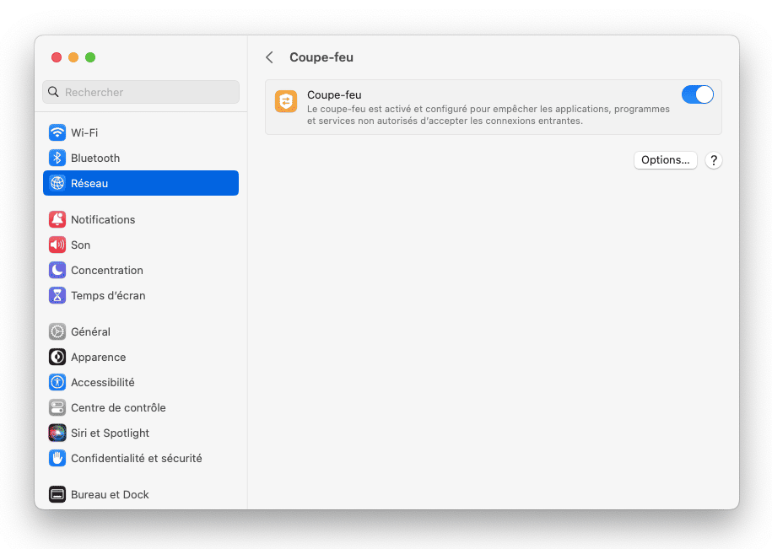Screen dimensions: 772x549
Task: Open the Temps d'écran hourglass icon
Action: (57, 295)
